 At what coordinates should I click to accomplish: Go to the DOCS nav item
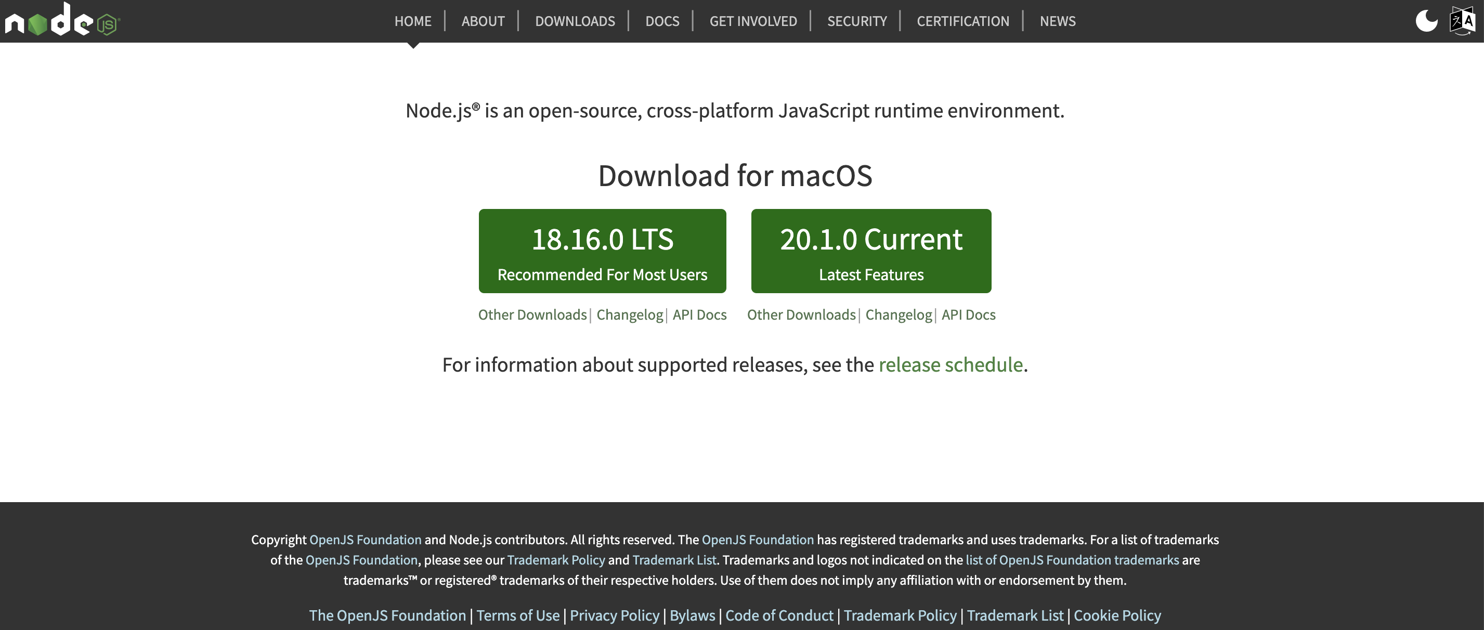tap(662, 21)
